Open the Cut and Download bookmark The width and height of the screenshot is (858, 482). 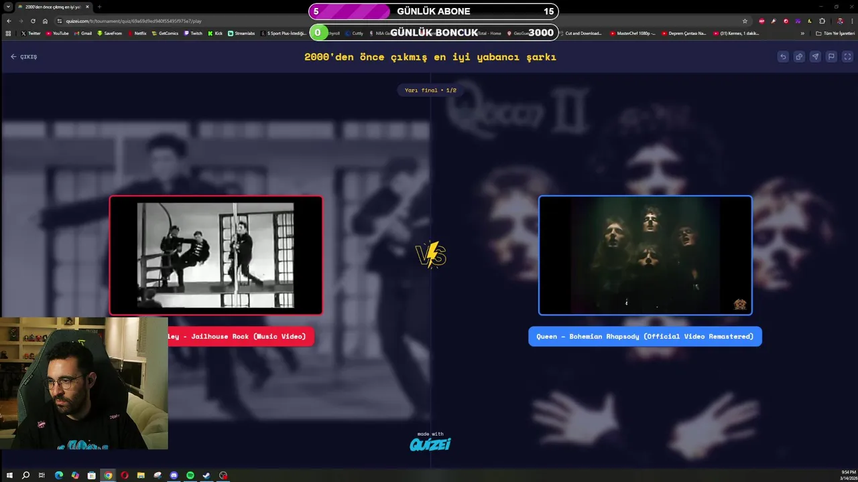coord(580,33)
